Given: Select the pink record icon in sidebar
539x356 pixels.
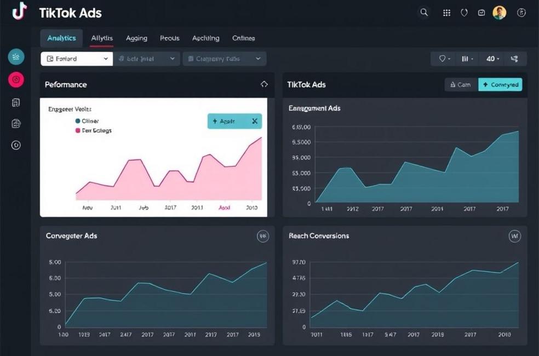Looking at the screenshot, I should 16,79.
